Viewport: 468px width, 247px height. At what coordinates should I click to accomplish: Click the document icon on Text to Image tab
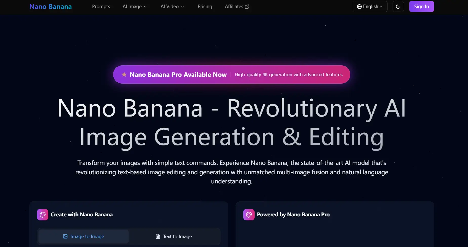click(158, 236)
